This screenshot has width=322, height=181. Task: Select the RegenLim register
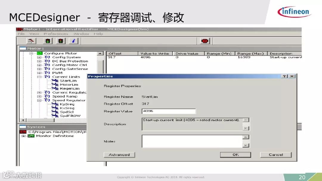[x=69, y=89]
